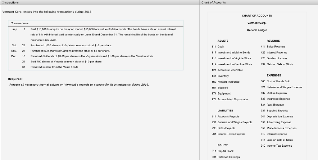Screen dimensions: 318x160
Task: Click 500 Cost of Goods Sold
Action: click(276, 81)
